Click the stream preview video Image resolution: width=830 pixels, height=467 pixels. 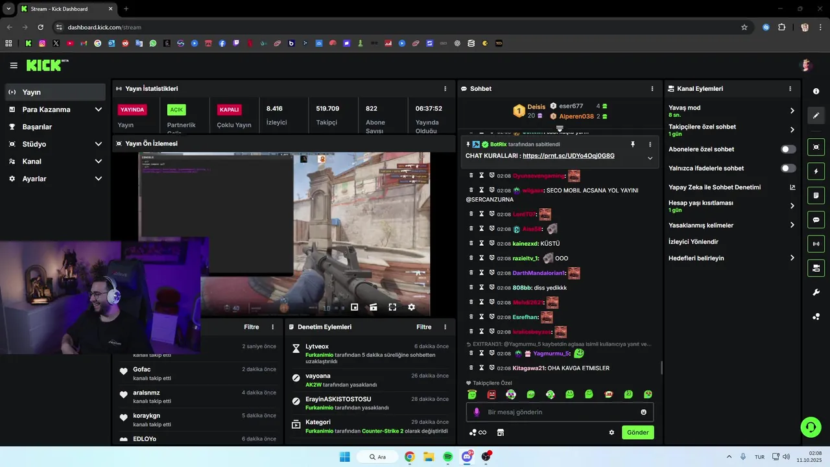[284, 235]
